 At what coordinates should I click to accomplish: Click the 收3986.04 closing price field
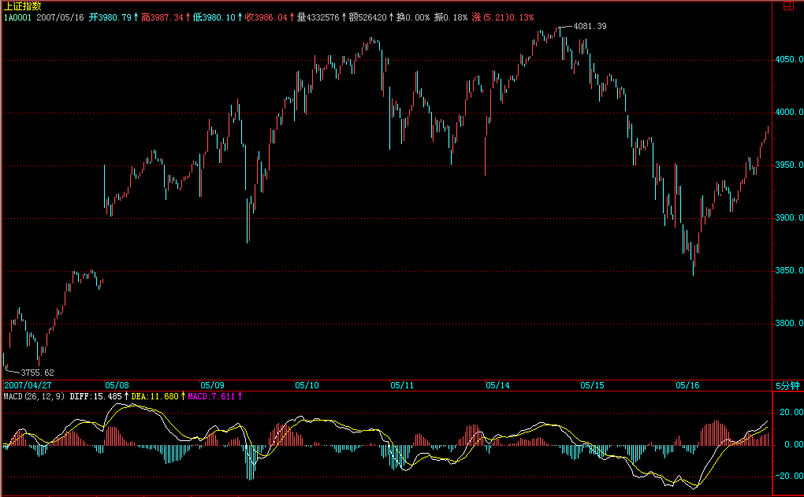click(x=267, y=16)
